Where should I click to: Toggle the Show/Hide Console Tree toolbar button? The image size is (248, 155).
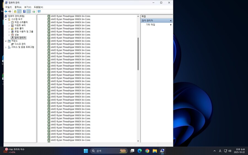click(19, 12)
